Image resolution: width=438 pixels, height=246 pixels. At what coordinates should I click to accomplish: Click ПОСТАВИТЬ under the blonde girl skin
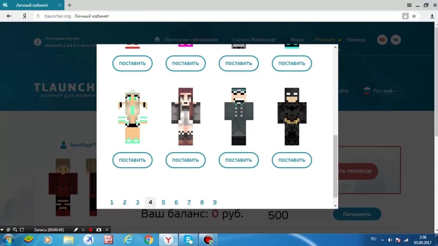click(132, 160)
